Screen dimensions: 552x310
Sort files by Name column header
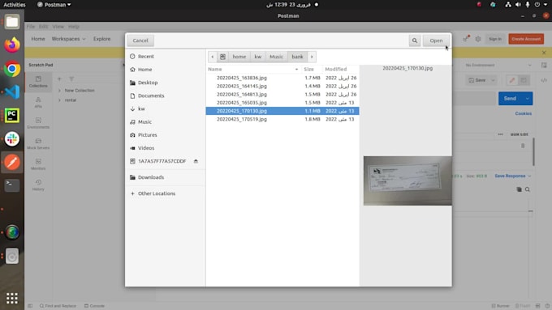pos(253,69)
